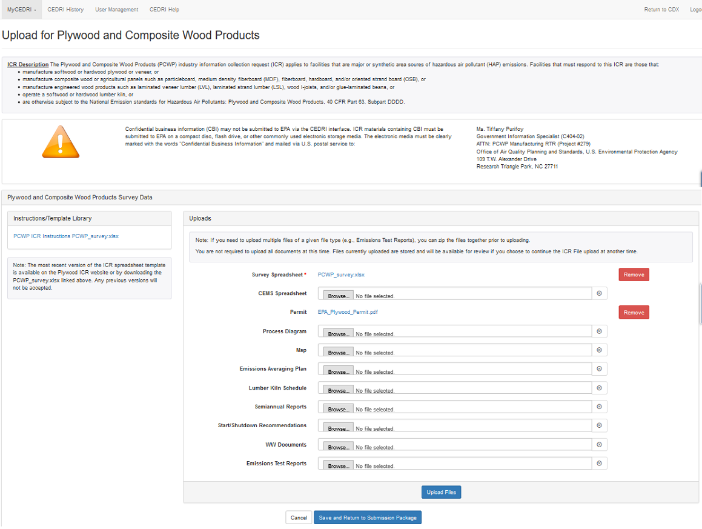The image size is (702, 529).
Task: Clear the Map file selection icon
Action: coord(599,350)
